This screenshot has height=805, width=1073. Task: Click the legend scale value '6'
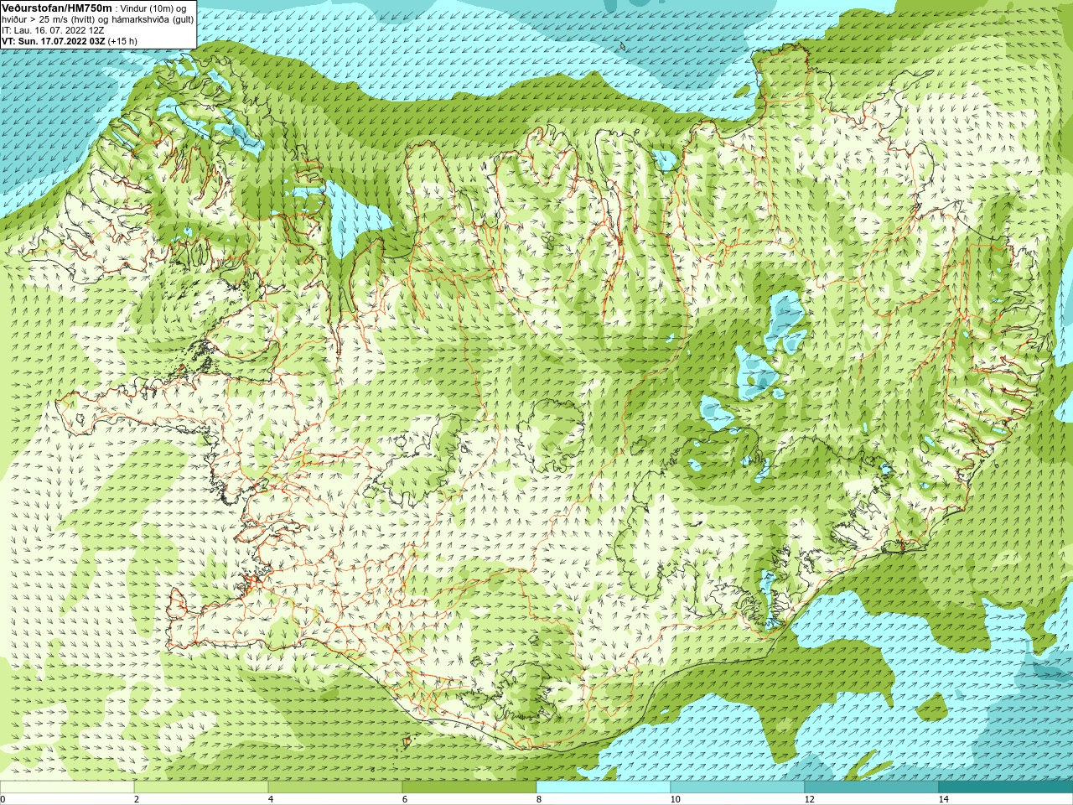point(405,799)
